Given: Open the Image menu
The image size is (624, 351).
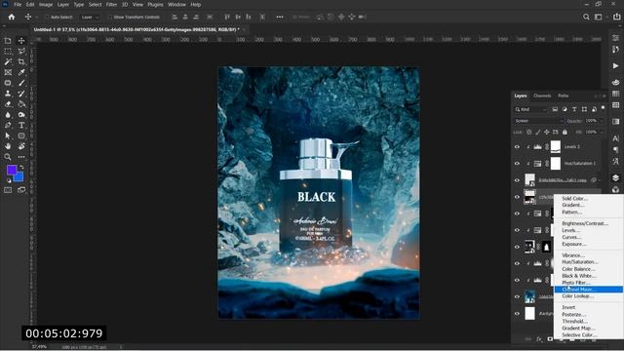Looking at the screenshot, I should click(46, 4).
